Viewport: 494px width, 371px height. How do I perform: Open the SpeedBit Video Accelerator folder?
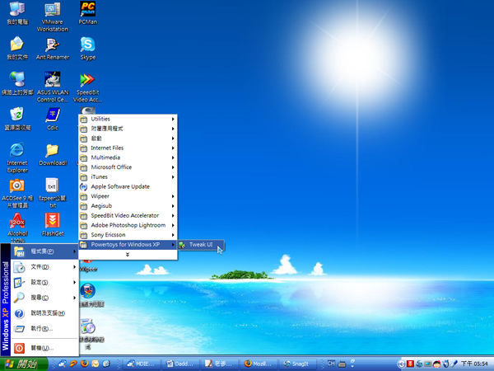click(x=128, y=216)
